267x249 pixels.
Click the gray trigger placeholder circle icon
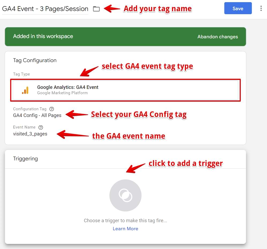coord(126,195)
